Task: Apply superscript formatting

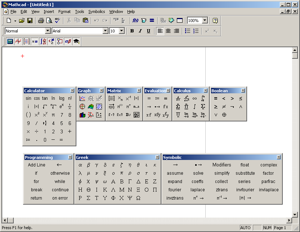Action: coord(207,31)
